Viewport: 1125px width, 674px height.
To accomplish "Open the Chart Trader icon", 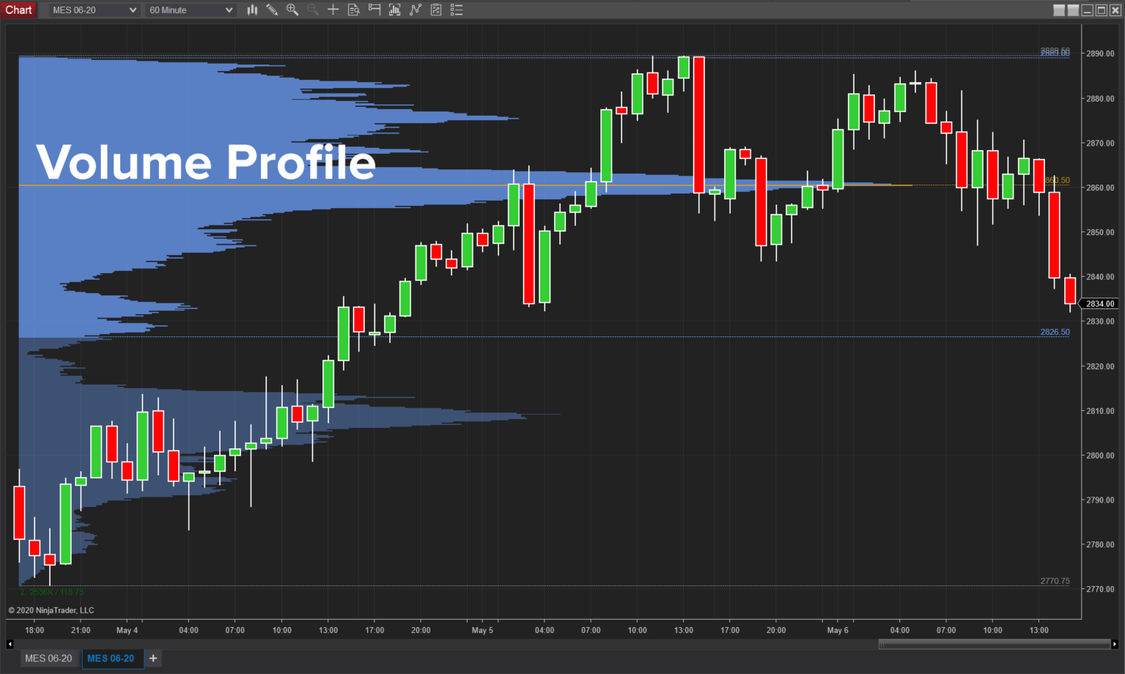I will point(375,10).
